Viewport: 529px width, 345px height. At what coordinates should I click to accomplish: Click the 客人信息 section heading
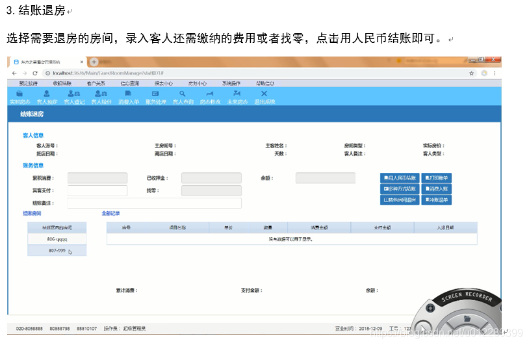[x=33, y=136]
